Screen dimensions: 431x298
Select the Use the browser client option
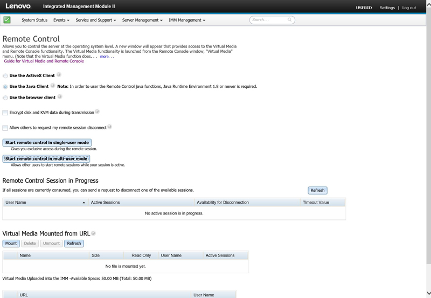tap(5, 98)
